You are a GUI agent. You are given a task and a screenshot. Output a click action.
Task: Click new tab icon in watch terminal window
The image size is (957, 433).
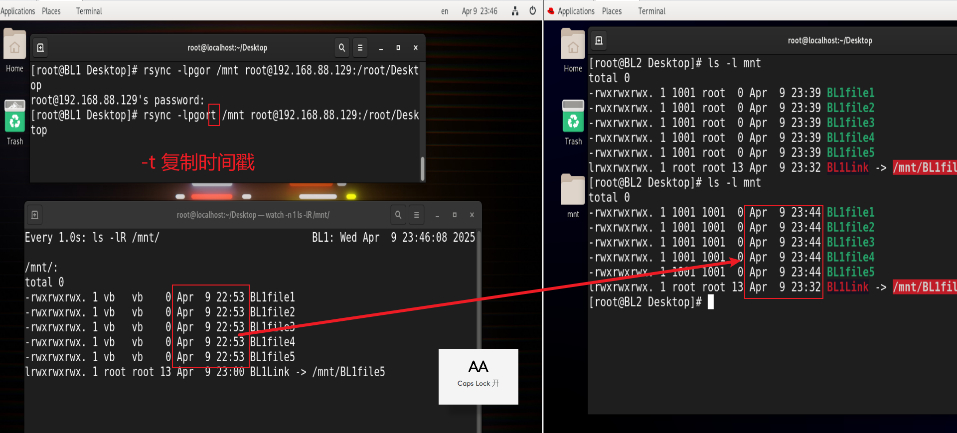tap(34, 215)
